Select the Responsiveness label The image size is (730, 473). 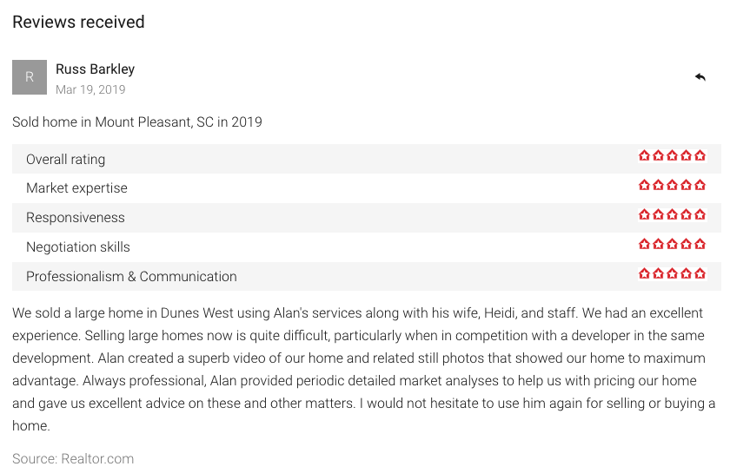pyautogui.click(x=76, y=217)
